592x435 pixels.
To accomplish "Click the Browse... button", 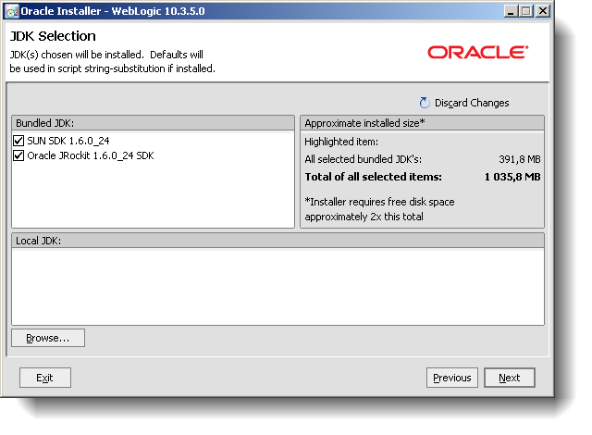I will pos(48,338).
